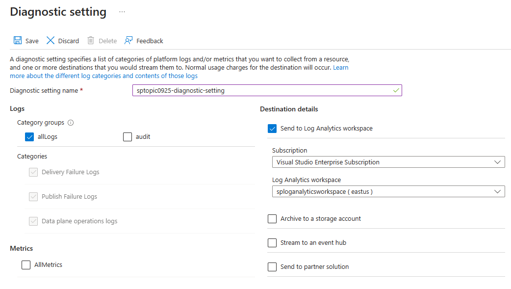Click the ellipsis beside Diagnostic setting title
Viewport: 511px width, 289px height.
click(122, 11)
